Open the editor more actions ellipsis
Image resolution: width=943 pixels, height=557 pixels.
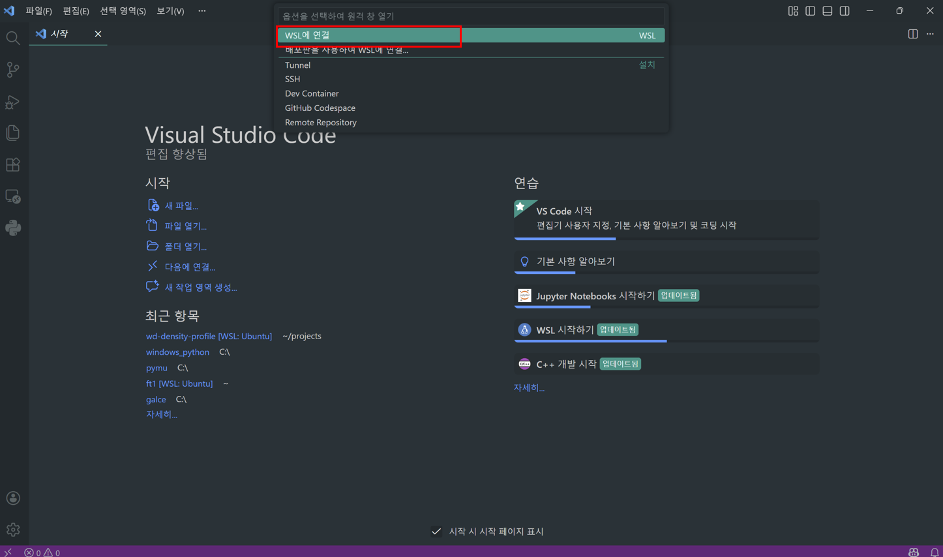[930, 34]
